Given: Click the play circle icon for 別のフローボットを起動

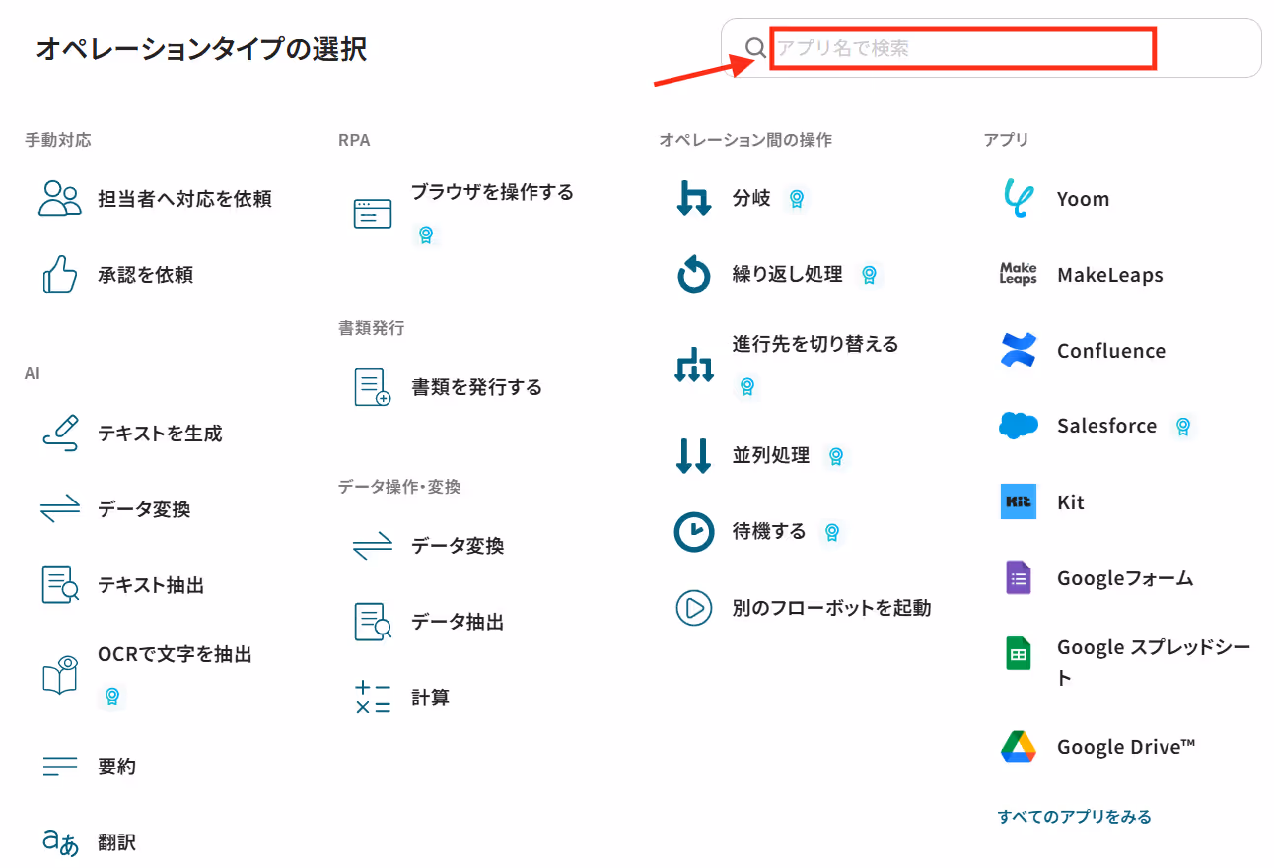Looking at the screenshot, I should (694, 607).
